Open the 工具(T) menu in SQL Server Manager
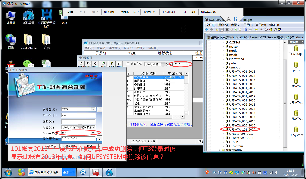Image resolution: width=306 pixels, height=179 pixels. [248, 25]
